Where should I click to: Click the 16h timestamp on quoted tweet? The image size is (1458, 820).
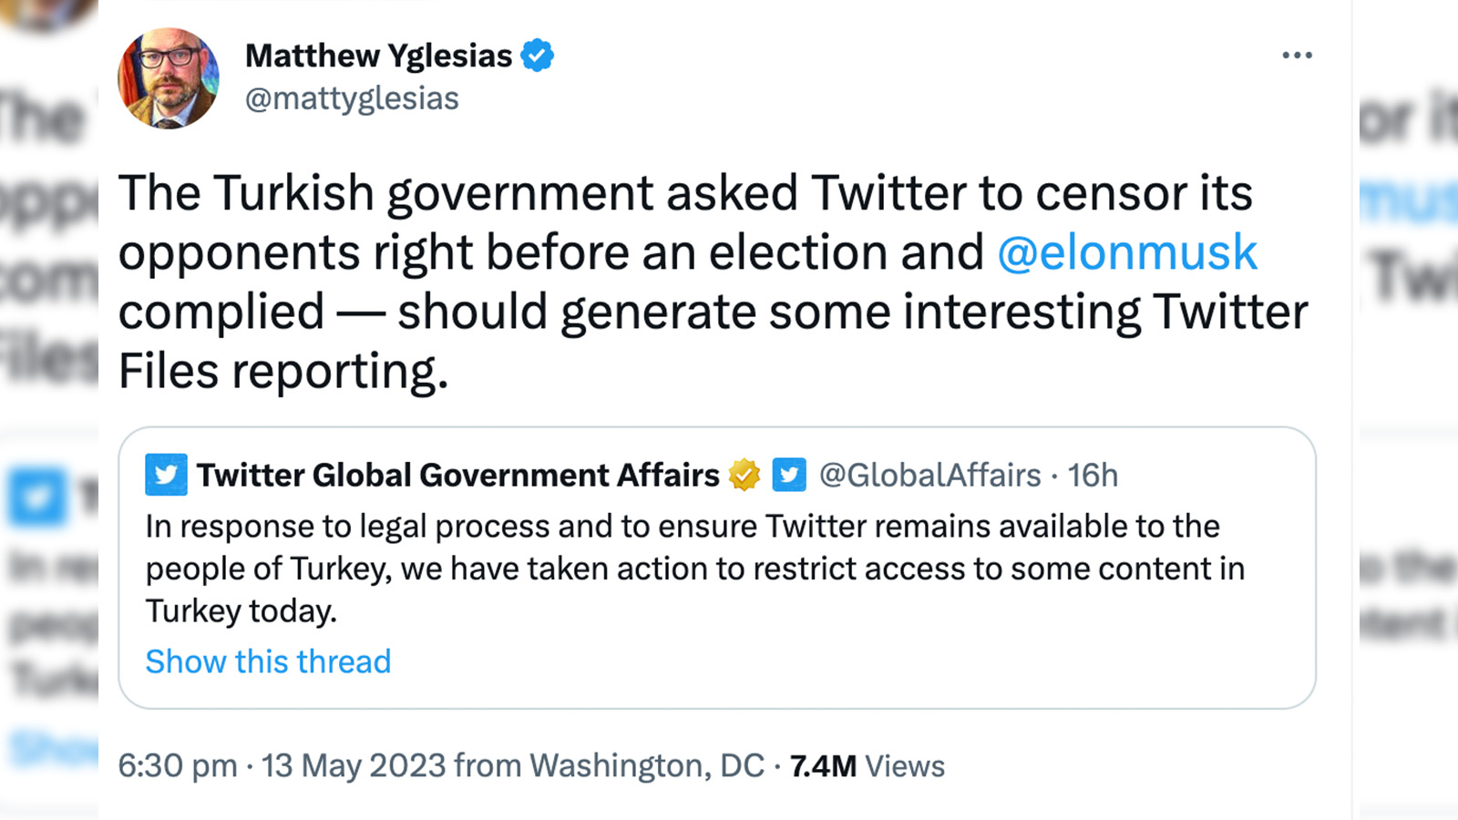coord(1093,475)
